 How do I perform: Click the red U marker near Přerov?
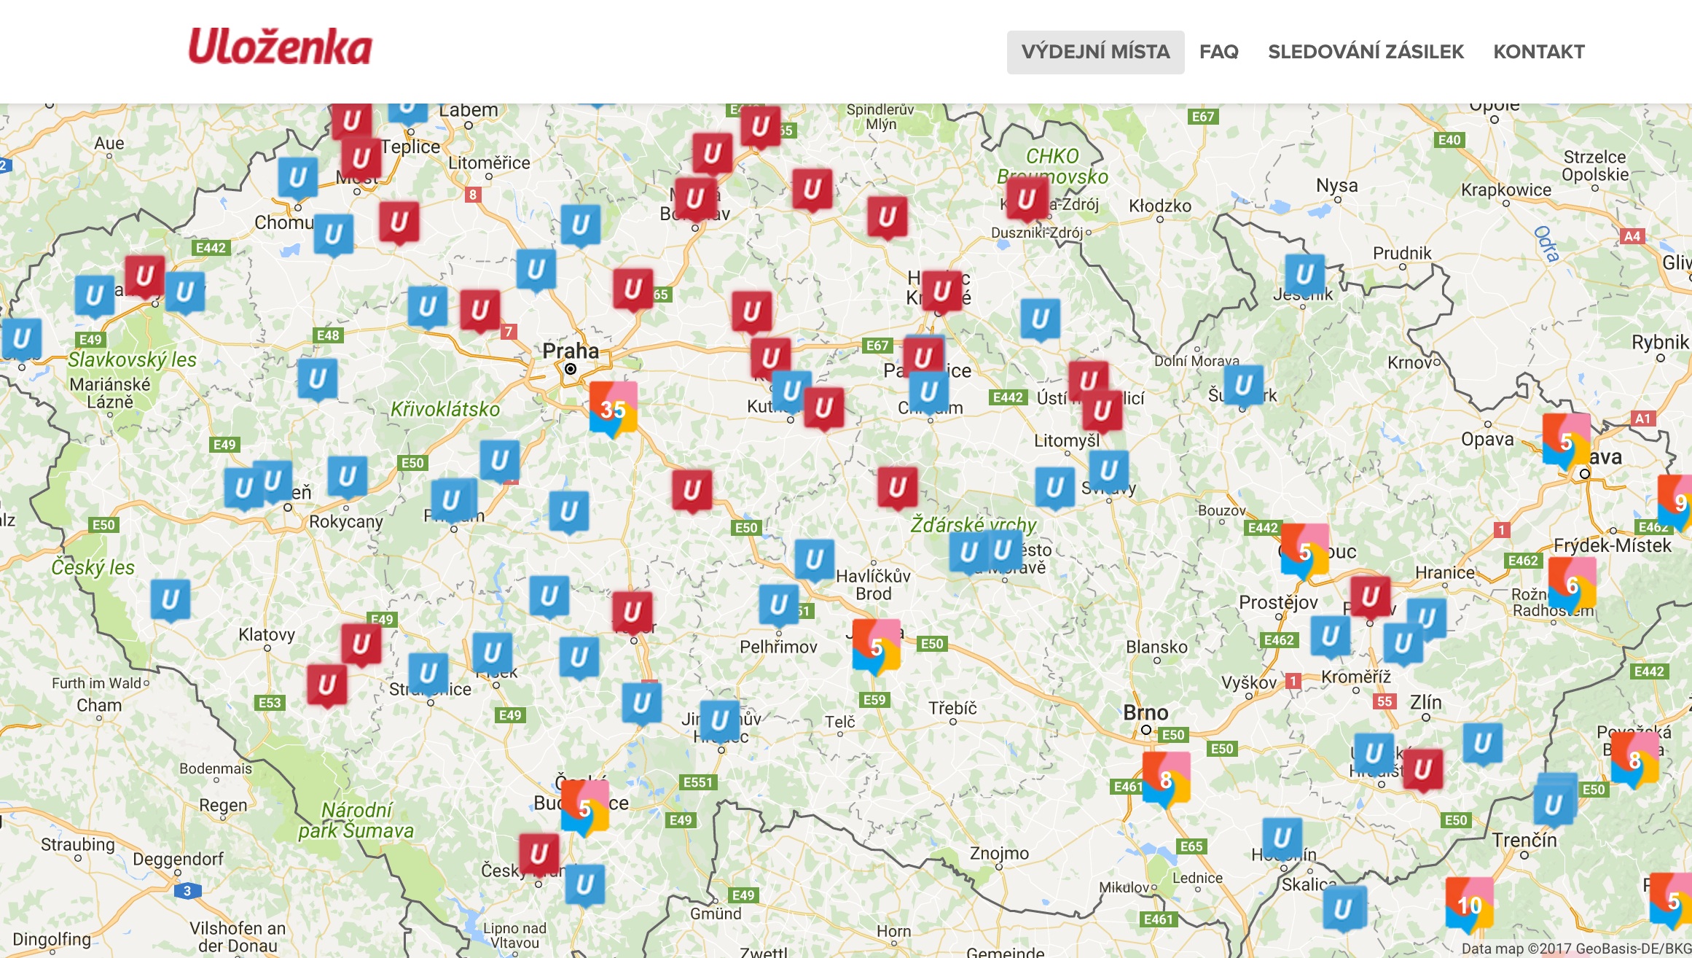pyautogui.click(x=1370, y=597)
